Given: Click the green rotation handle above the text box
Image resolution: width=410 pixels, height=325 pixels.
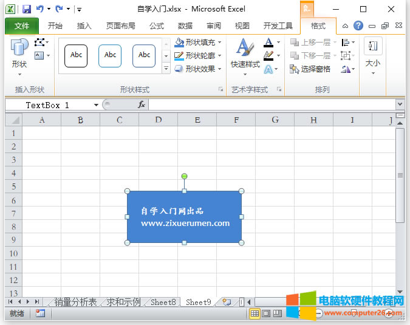Looking at the screenshot, I should (x=184, y=176).
